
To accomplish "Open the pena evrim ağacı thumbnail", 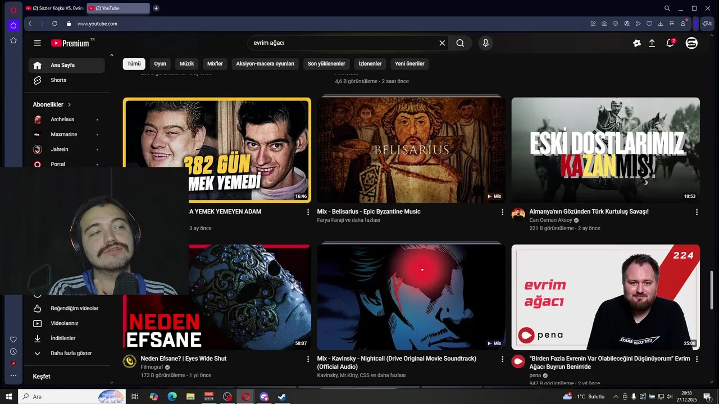I will tap(606, 297).
